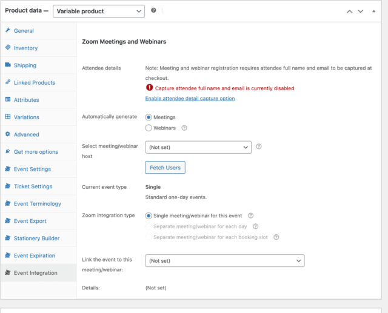The height and width of the screenshot is (313, 388).
Task: Expand the link event to meeting dropdown
Action: [x=224, y=260]
